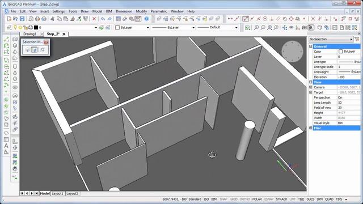Image resolution: width=363 pixels, height=204 pixels.
Task: Switch to the Layout2 tab
Action: pyautogui.click(x=72, y=193)
